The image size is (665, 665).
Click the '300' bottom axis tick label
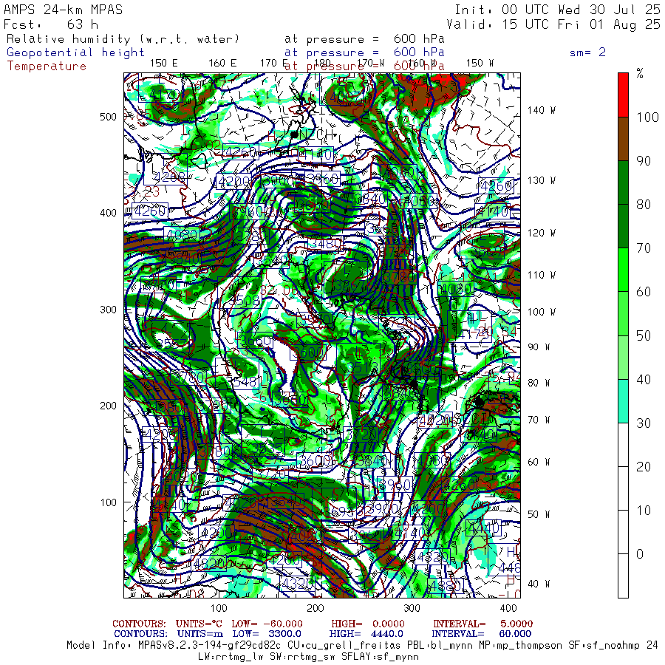click(x=412, y=608)
